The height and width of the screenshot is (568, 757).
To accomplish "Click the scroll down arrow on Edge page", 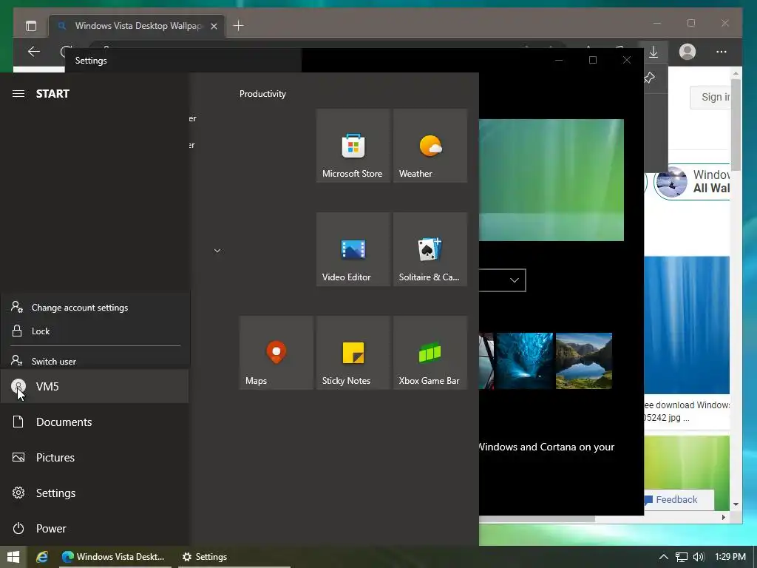I will 736,504.
